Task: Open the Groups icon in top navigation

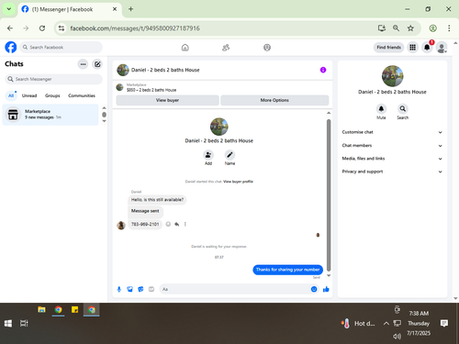Action: point(267,48)
